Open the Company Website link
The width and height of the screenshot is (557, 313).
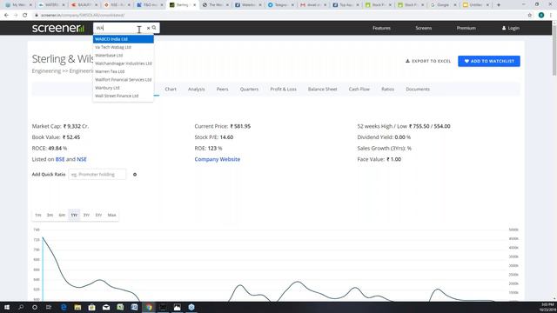point(218,159)
